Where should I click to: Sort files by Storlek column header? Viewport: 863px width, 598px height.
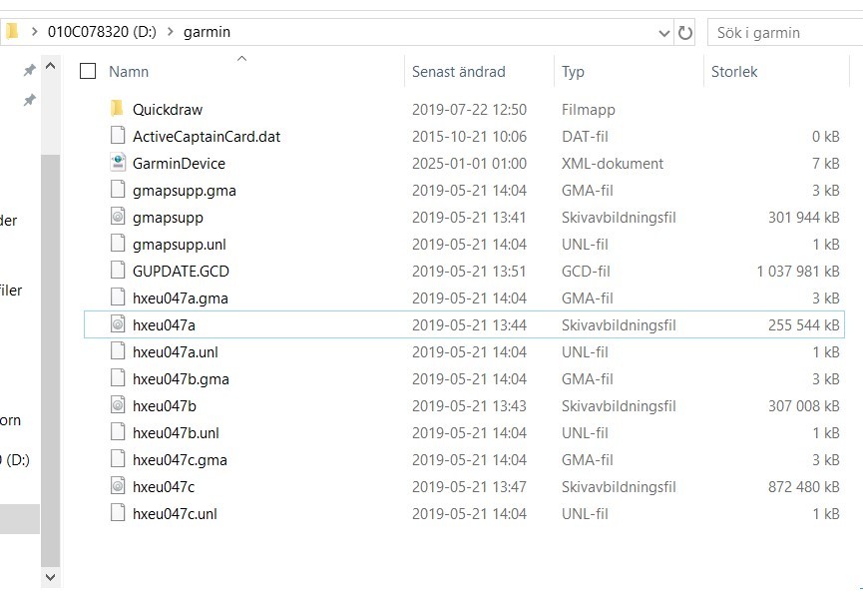point(734,72)
